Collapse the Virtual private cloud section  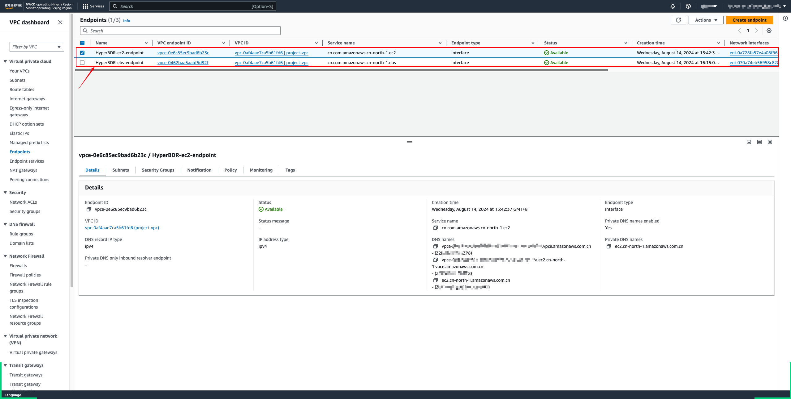point(5,61)
